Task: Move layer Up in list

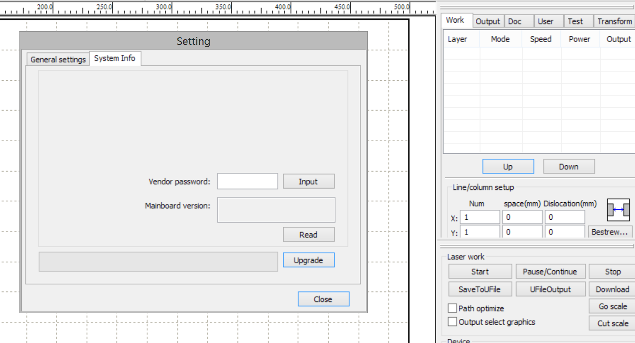Action: (508, 167)
